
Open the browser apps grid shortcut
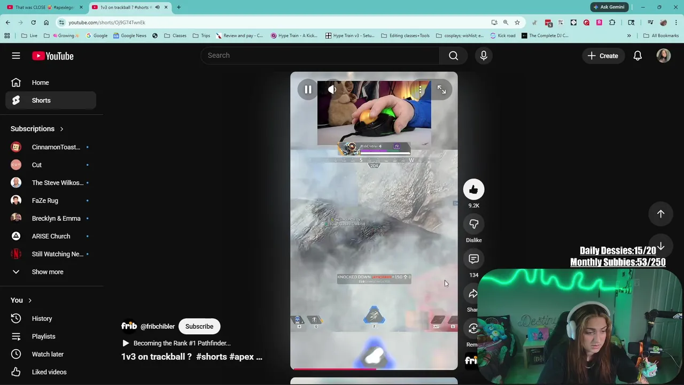(7, 36)
